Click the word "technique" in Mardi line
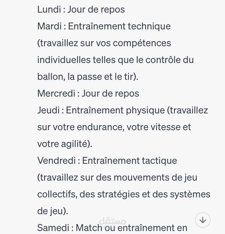The image size is (225, 234). click(149, 26)
